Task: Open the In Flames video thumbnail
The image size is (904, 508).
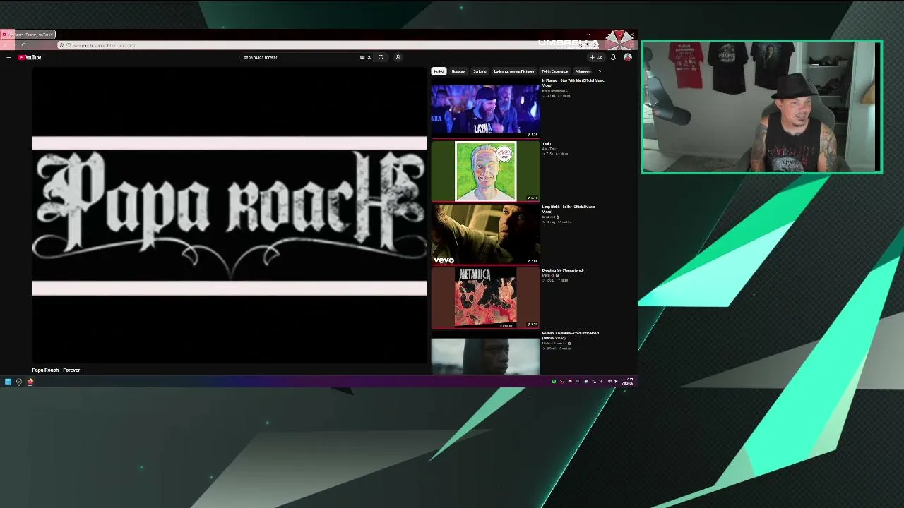Action: 485,108
